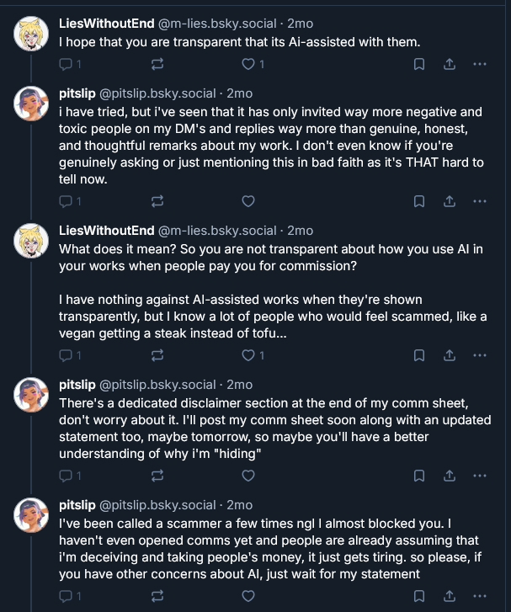Viewport: 511px width, 612px height.
Task: Share the post about being called a scammer
Action: pyautogui.click(x=450, y=596)
